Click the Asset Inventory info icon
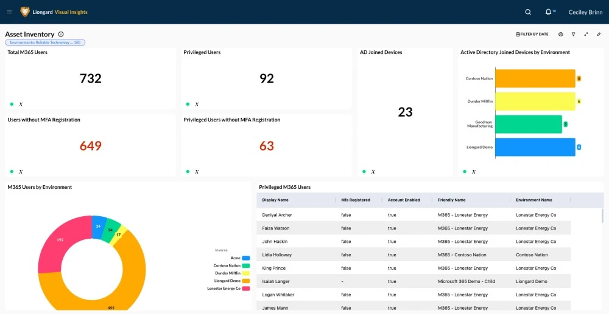 pyautogui.click(x=61, y=35)
